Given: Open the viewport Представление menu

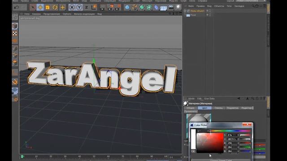Looking at the screenshot, I should click(x=52, y=14).
